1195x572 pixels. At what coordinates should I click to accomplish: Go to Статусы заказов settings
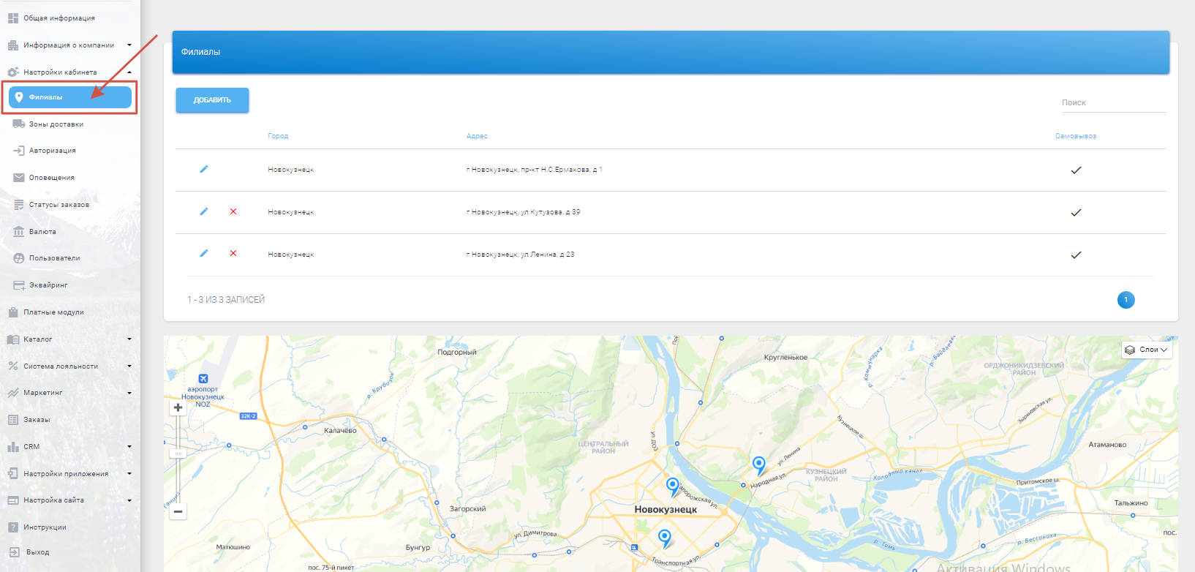coord(59,205)
